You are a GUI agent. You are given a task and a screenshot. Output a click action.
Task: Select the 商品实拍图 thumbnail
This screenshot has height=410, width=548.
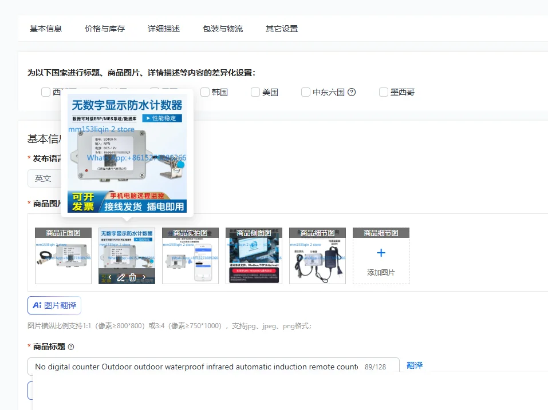[191, 256]
